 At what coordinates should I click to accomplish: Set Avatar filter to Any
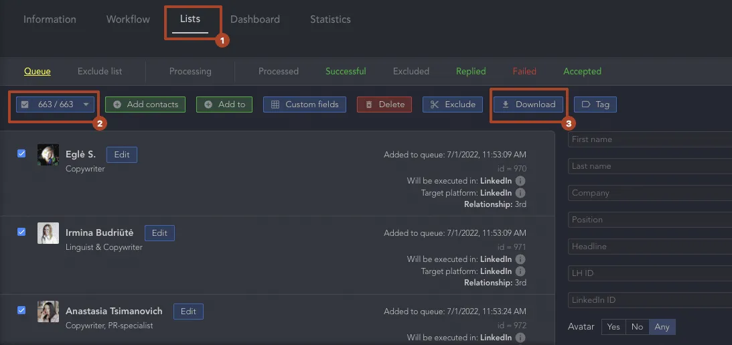point(662,327)
